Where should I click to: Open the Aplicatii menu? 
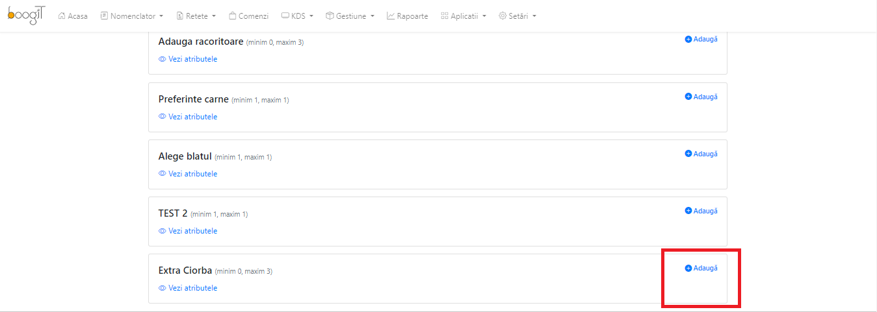(463, 16)
